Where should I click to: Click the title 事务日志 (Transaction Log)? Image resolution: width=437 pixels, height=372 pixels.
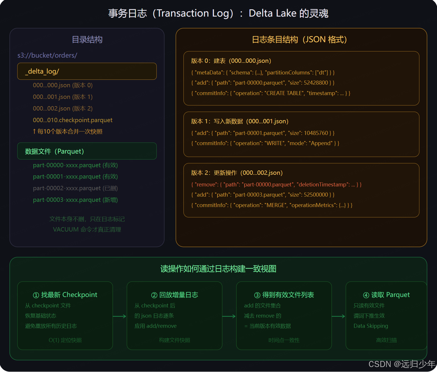[218, 13]
